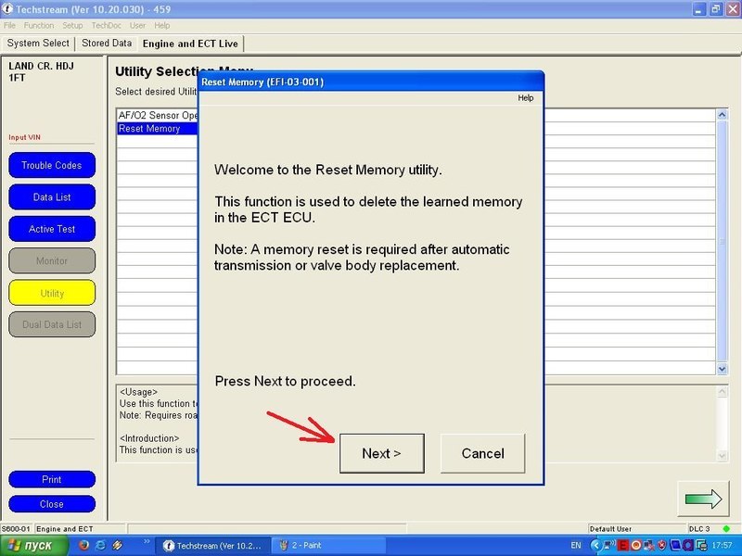
Task: Cancel the Reset Memory dialog
Action: pos(482,453)
